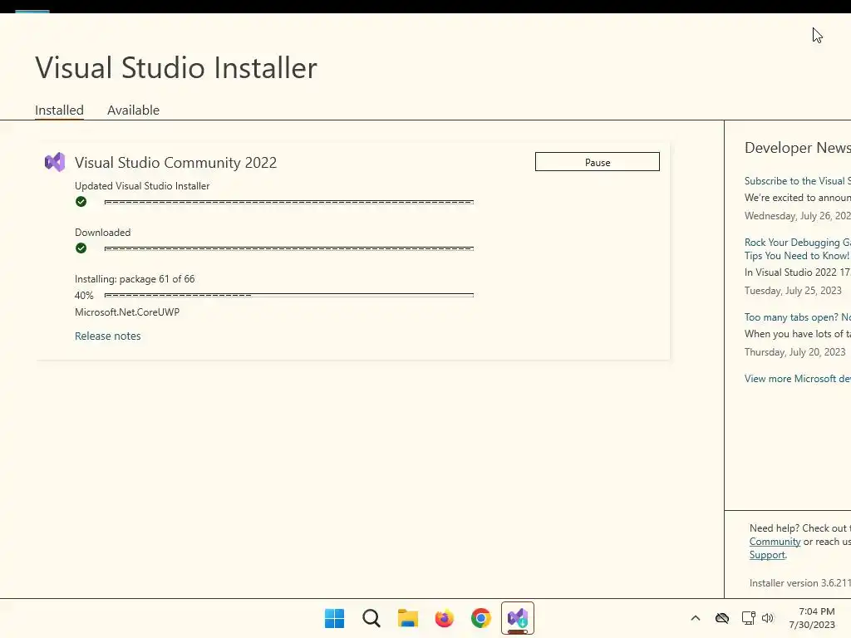This screenshot has height=638, width=851.
Task: Open the Rock Your Debugging article link
Action: click(797, 249)
